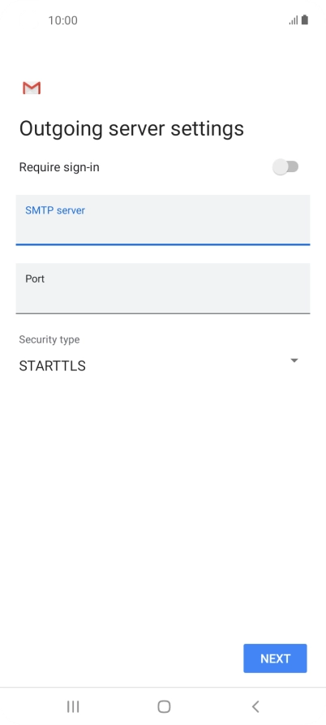The height and width of the screenshot is (725, 326).
Task: Enable the Require sign-in switch
Action: click(285, 167)
